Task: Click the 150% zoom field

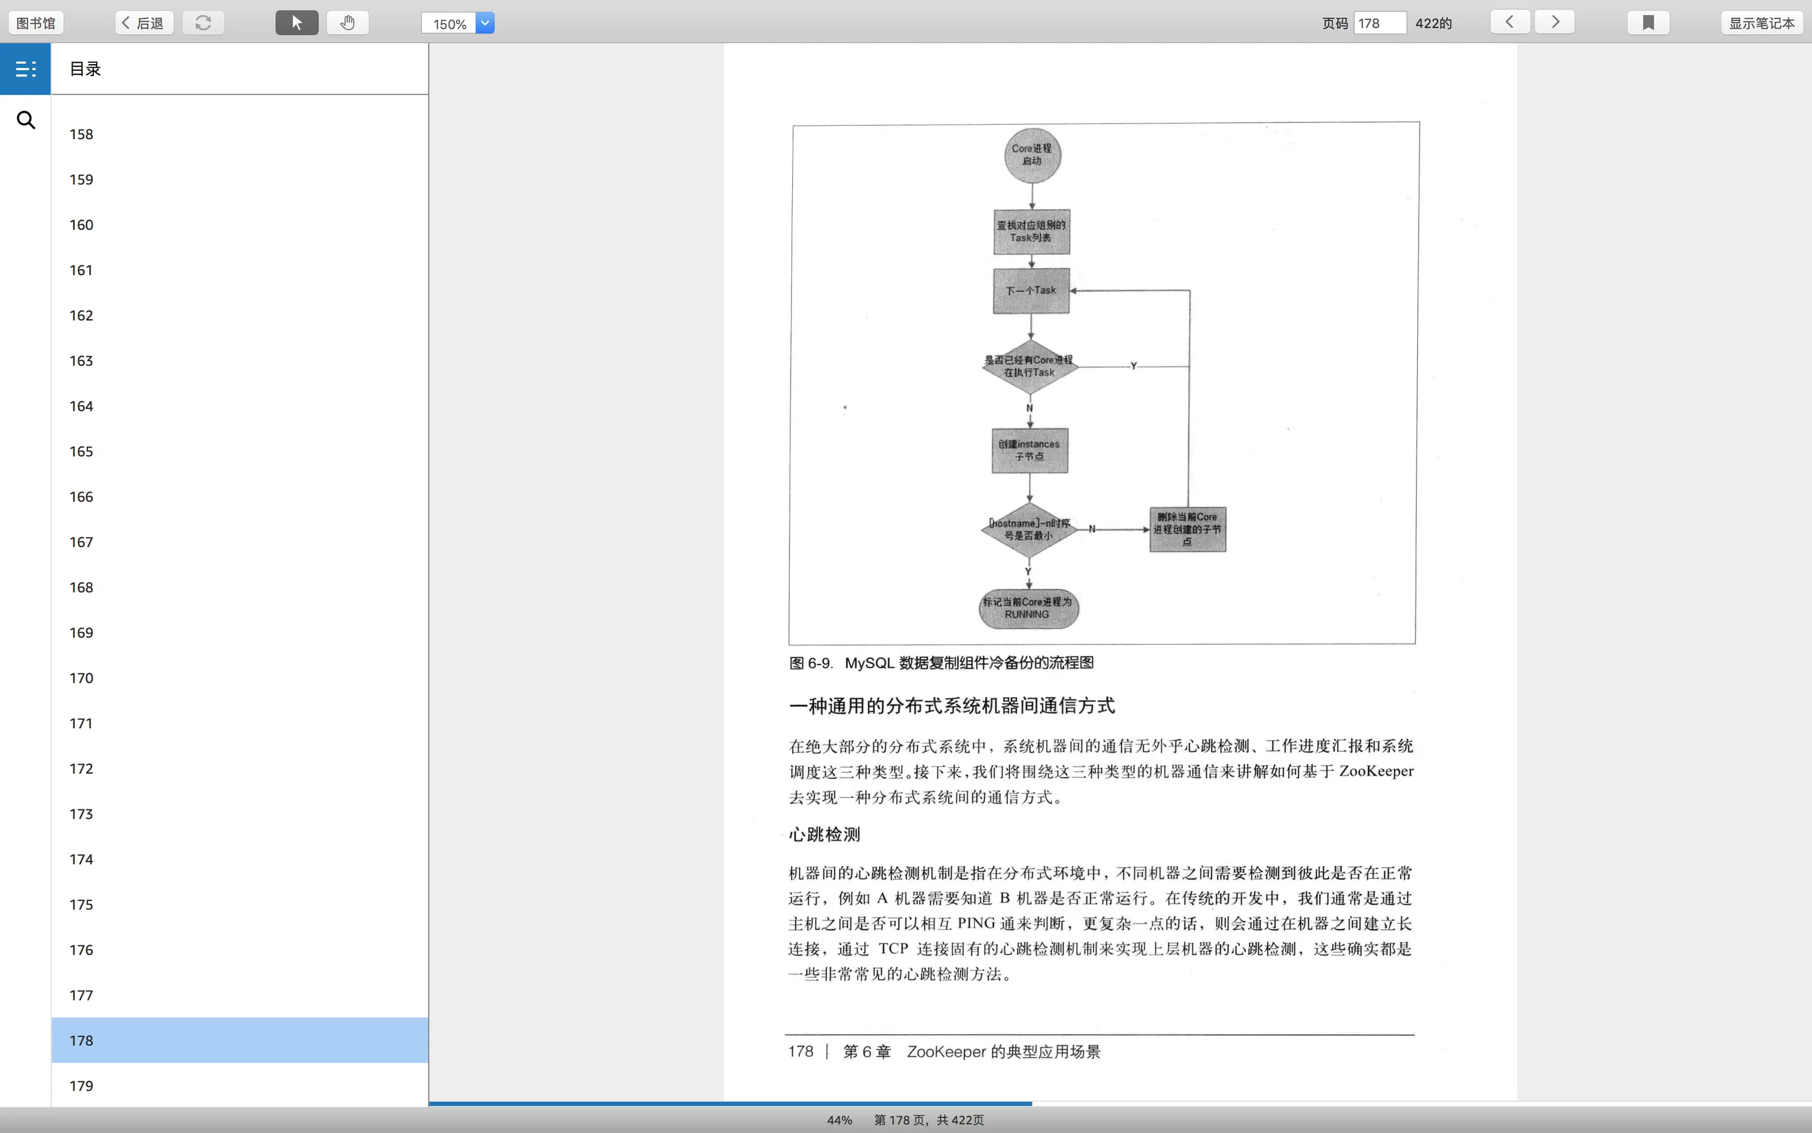Action: point(449,24)
